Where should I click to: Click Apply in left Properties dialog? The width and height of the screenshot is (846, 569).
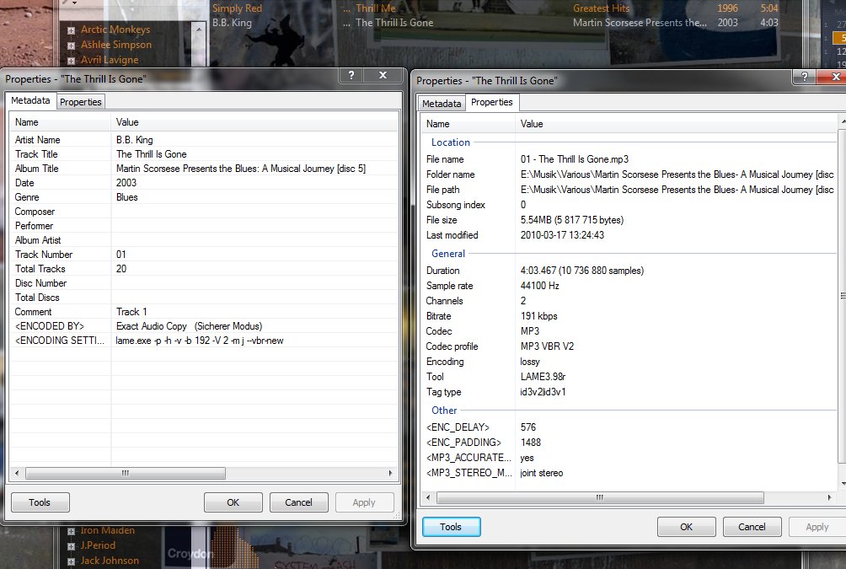[x=364, y=502]
